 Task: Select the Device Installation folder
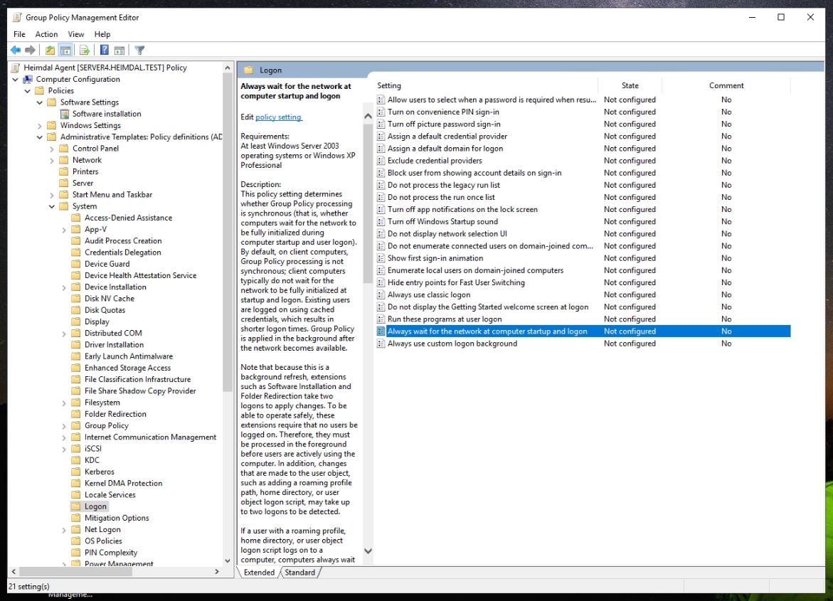tap(115, 287)
